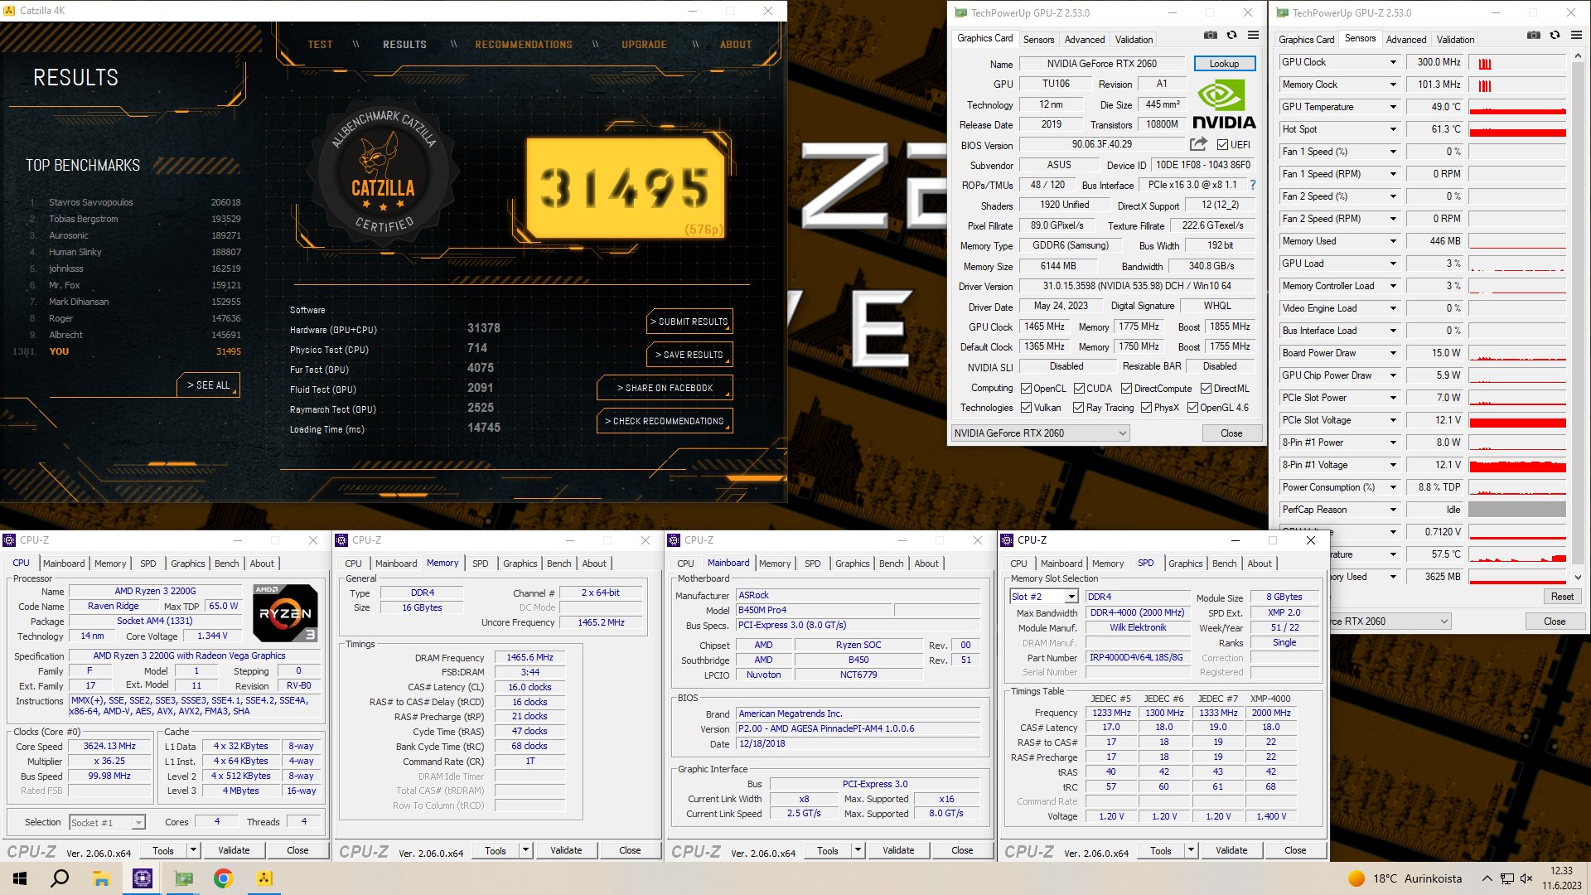Click SUBMIT RESULTS in Catzilla
The height and width of the screenshot is (895, 1591).
(689, 322)
